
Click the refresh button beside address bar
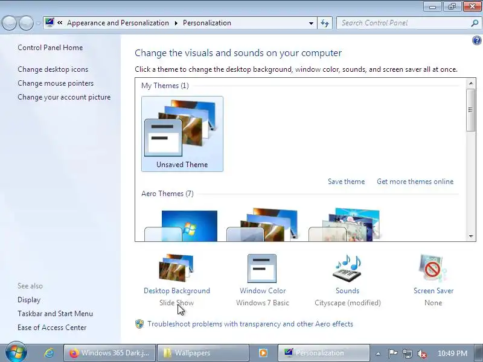325,23
